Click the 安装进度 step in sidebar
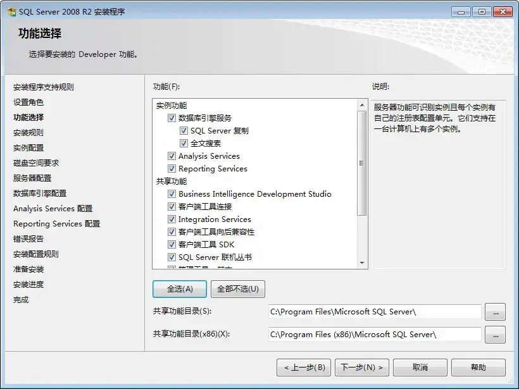The width and height of the screenshot is (519, 389). click(x=28, y=285)
